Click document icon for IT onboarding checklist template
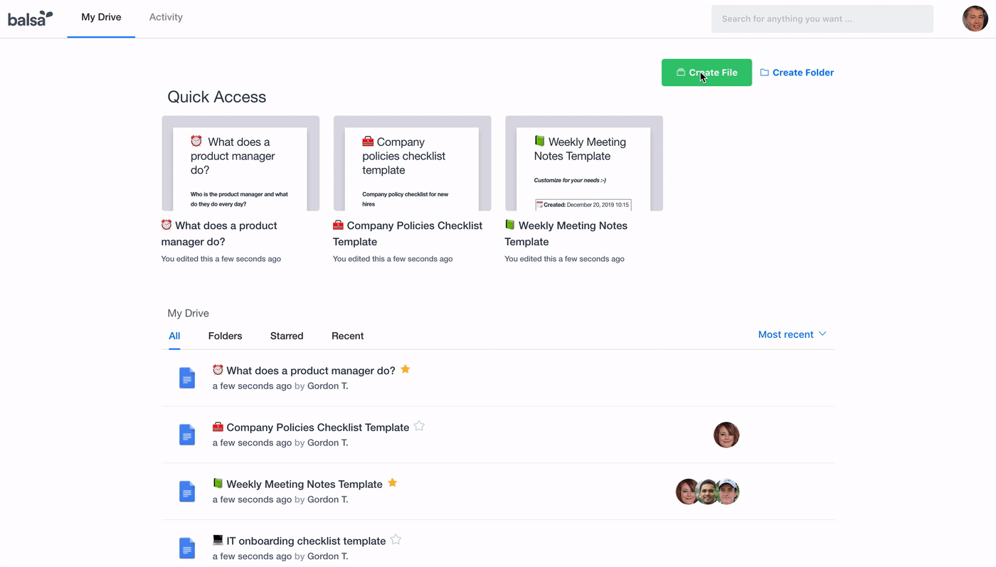This screenshot has width=996, height=567. [x=187, y=549]
